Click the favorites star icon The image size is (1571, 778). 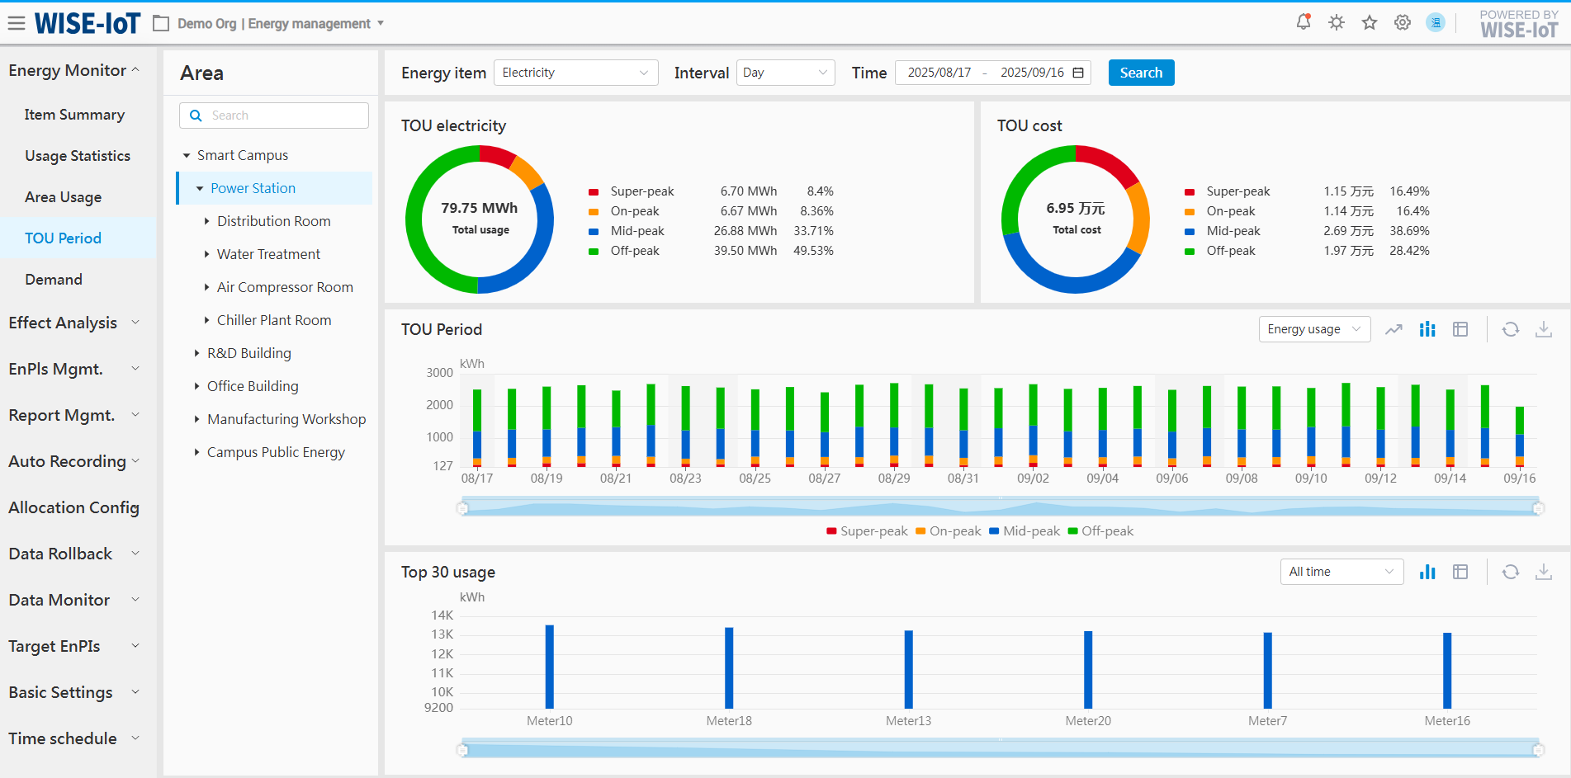point(1370,23)
